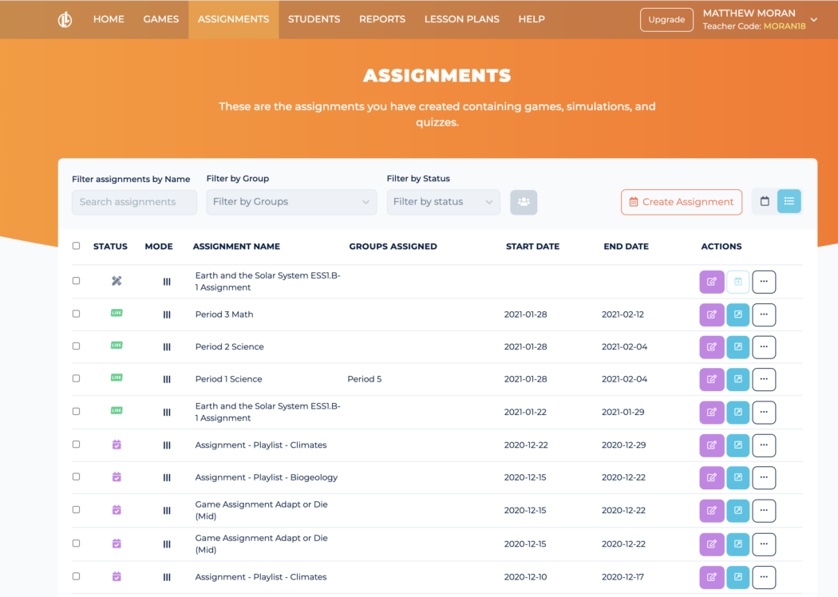Click the LIVE status icon for Period 3 Math
Viewport: 838px width, 597px height.
(x=117, y=313)
